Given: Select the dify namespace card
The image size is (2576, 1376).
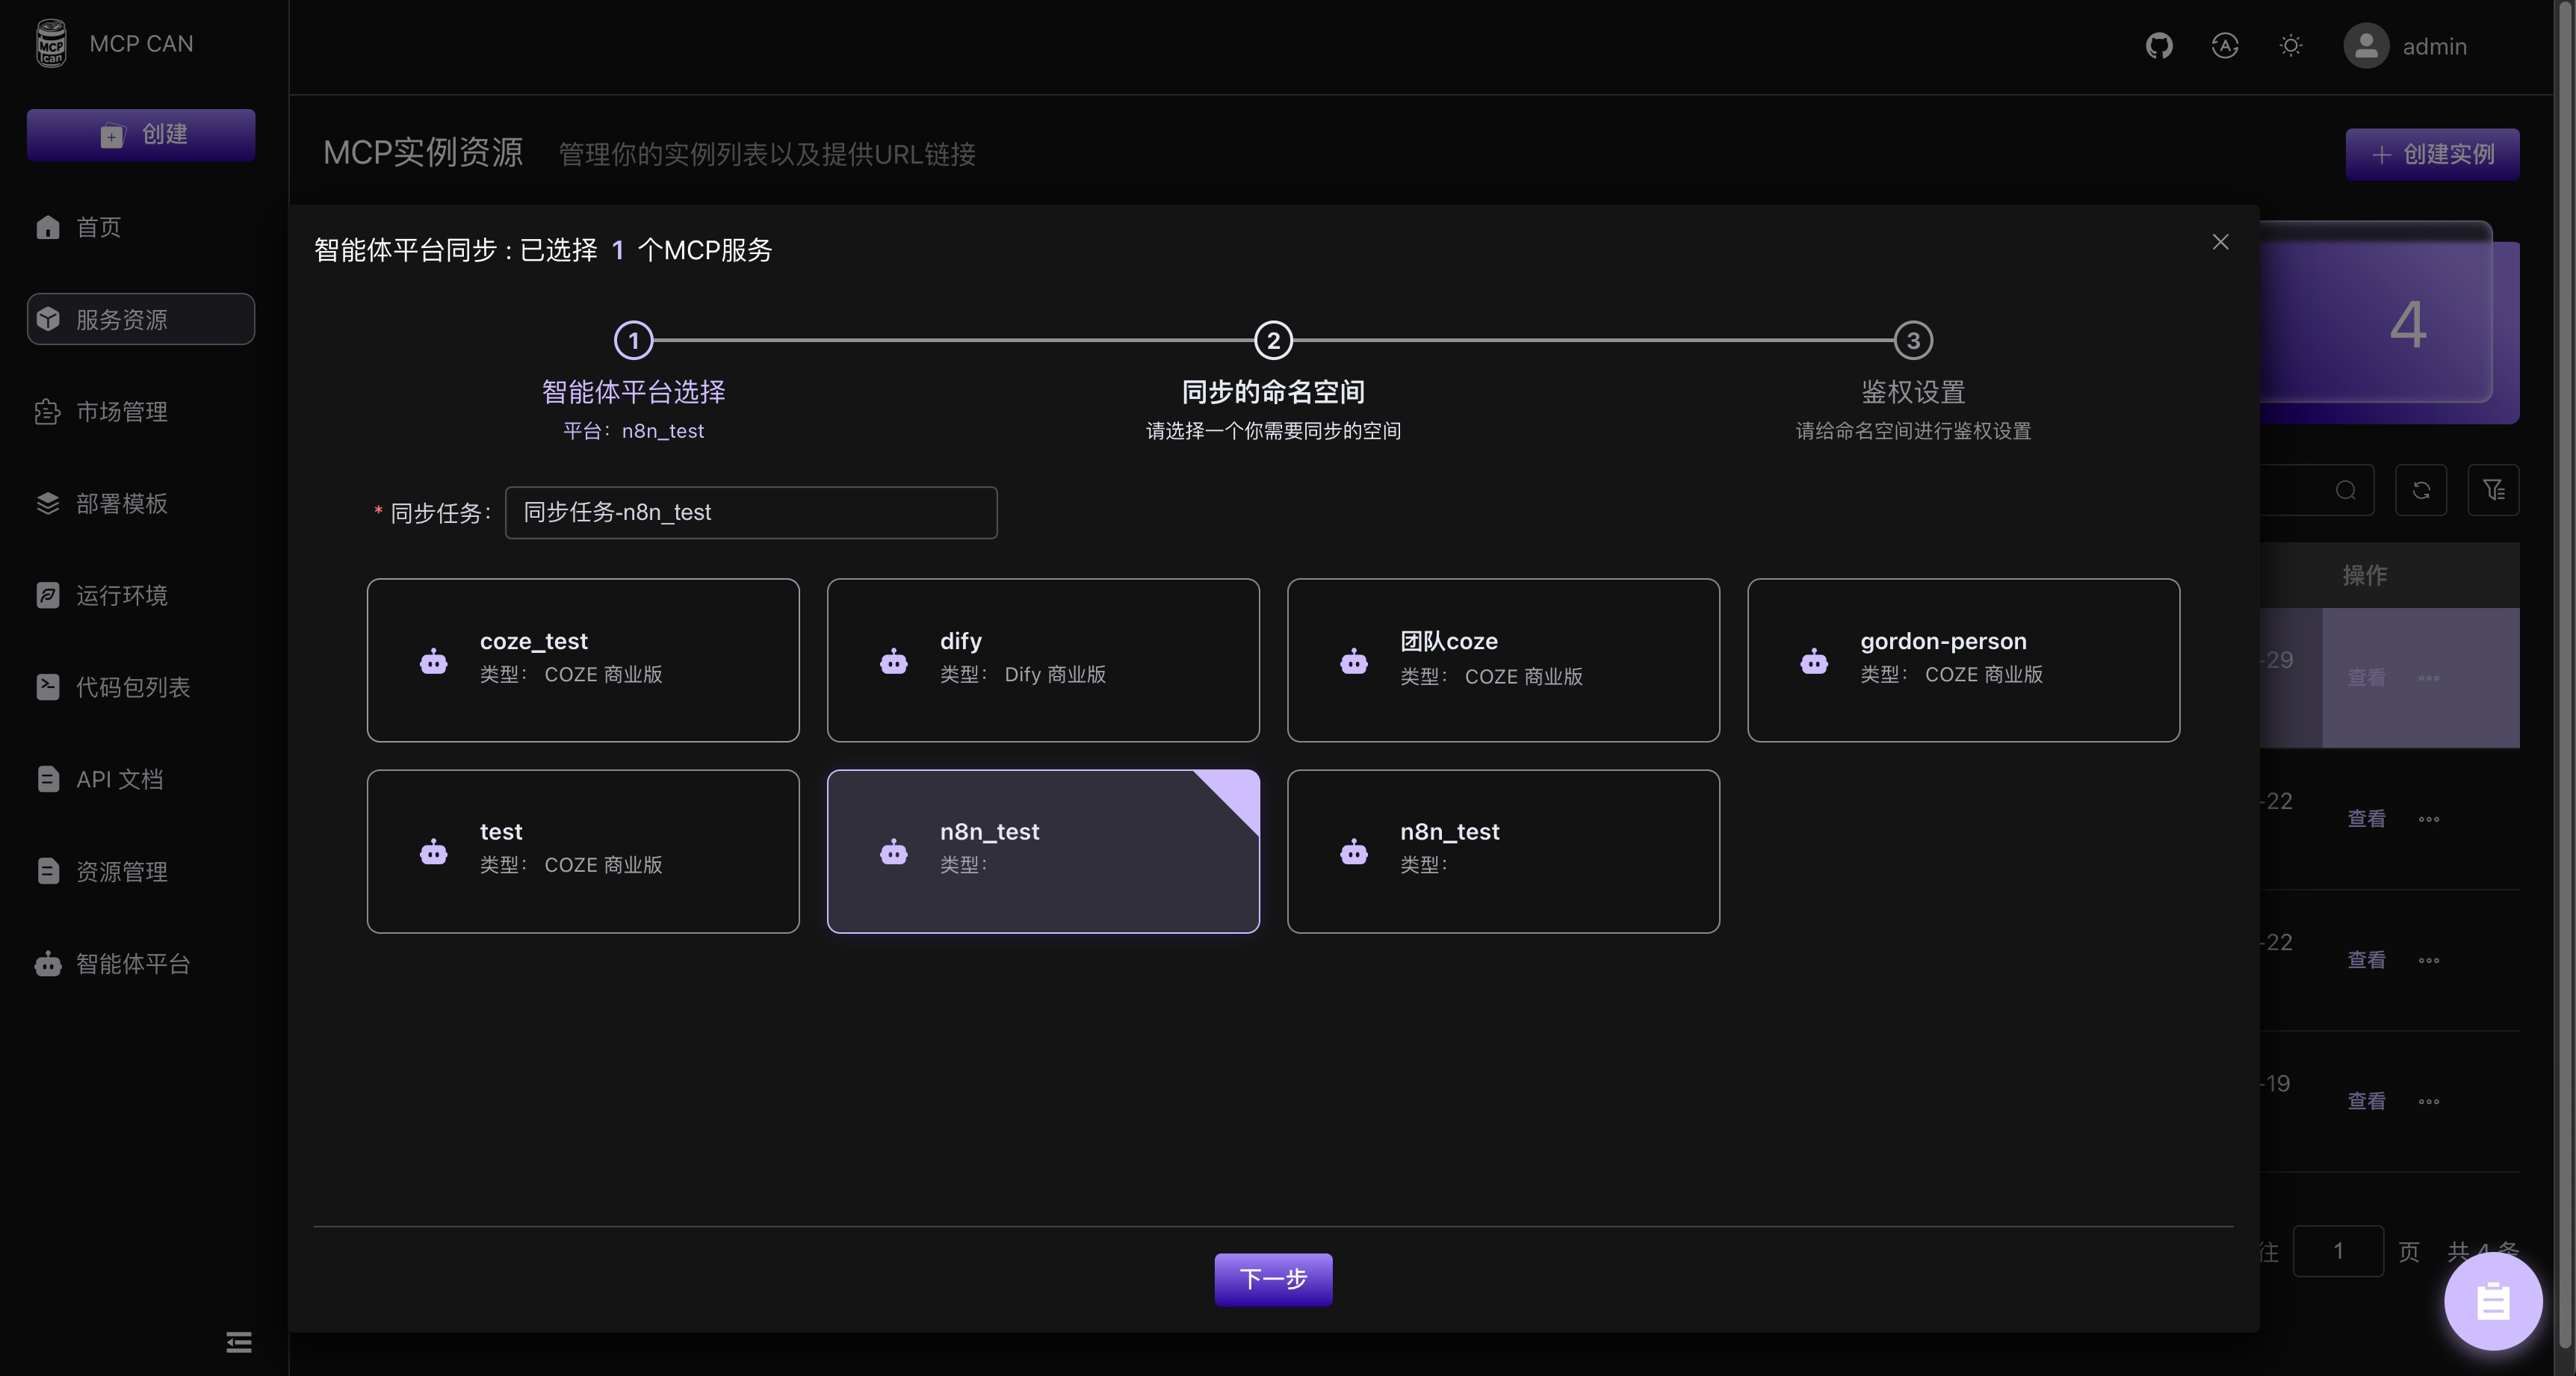Looking at the screenshot, I should tap(1043, 660).
